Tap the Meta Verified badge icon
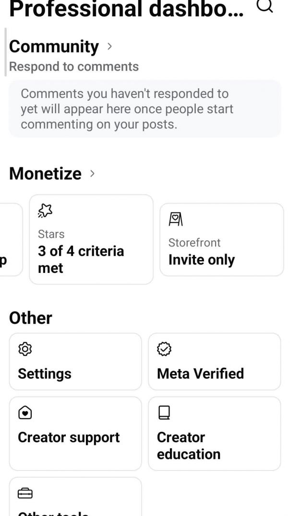 tap(164, 350)
